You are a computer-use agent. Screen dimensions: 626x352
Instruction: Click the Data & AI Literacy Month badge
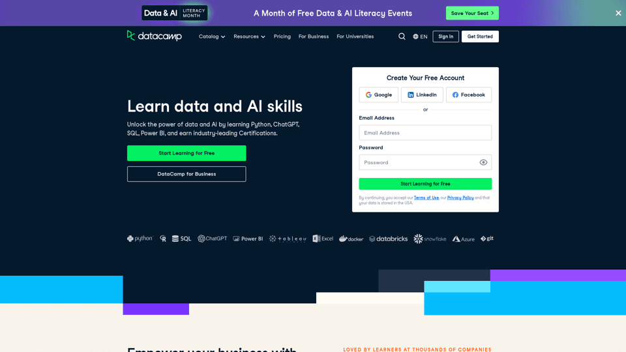pyautogui.click(x=175, y=13)
